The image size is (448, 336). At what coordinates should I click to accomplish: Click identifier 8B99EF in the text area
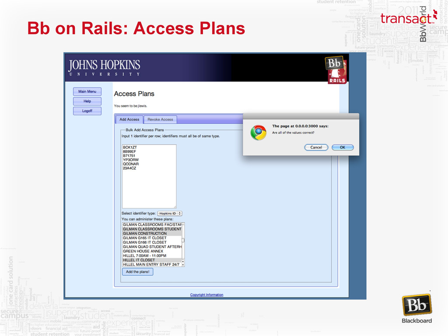coord(129,151)
